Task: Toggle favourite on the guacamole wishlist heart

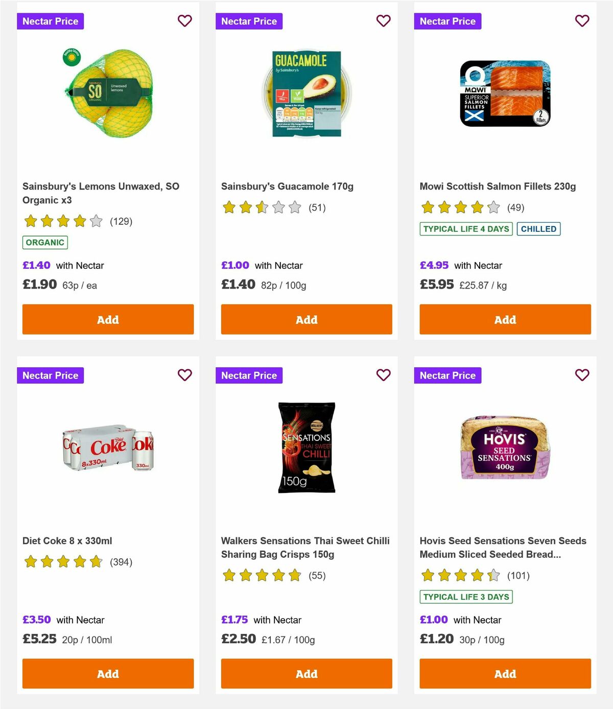Action: tap(384, 21)
